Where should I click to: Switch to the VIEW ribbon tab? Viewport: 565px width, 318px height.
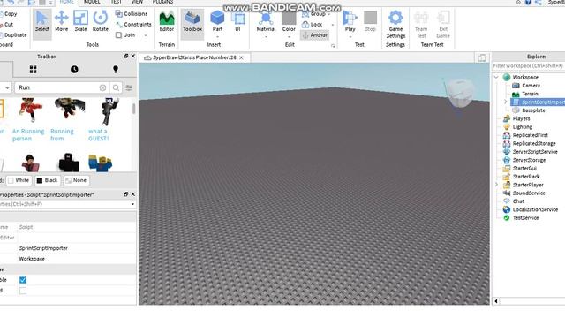click(137, 2)
